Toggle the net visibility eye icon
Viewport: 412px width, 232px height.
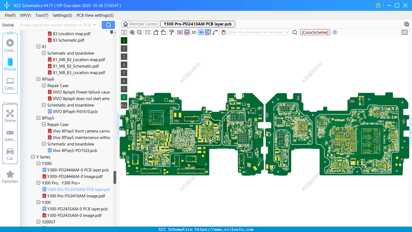335,32
